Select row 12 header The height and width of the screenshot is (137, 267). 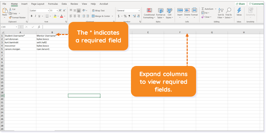click(2, 72)
